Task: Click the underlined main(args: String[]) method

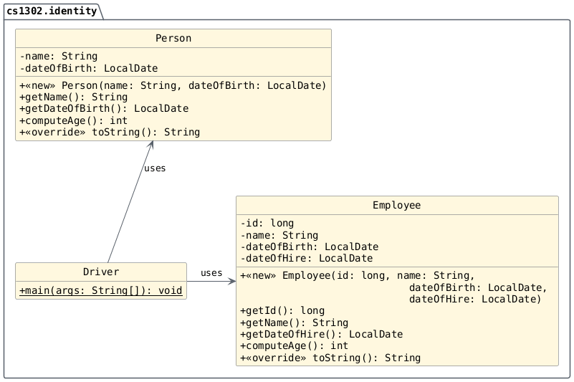Action: 101,290
